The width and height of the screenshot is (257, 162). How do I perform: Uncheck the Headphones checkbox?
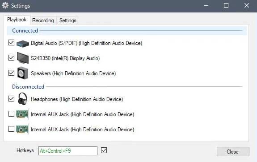coord(11,98)
